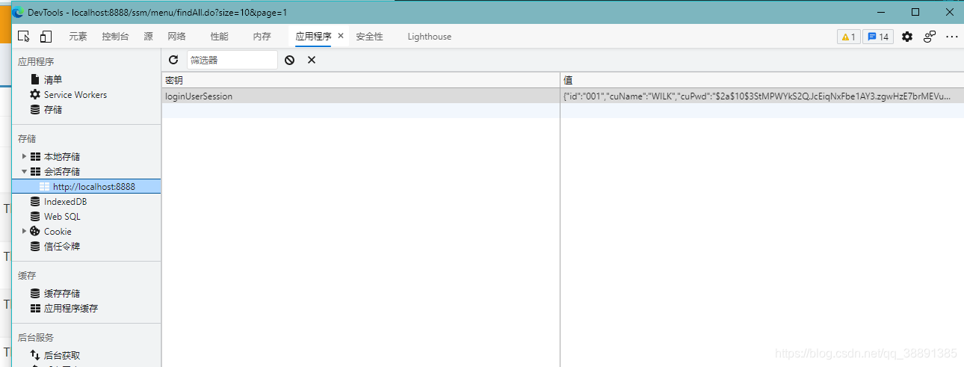Collapse the 会话存储 tree arrow
The width and height of the screenshot is (964, 367).
point(24,171)
